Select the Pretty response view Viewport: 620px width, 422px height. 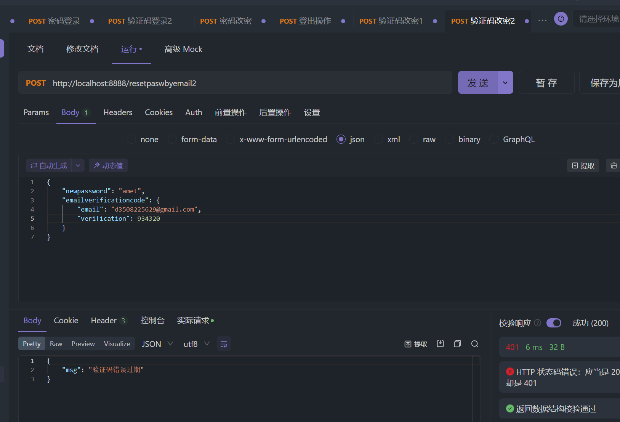click(x=32, y=344)
